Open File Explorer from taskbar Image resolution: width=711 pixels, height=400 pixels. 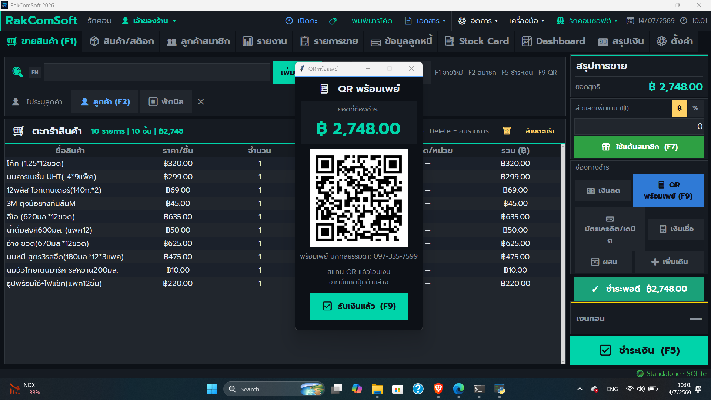pos(377,389)
